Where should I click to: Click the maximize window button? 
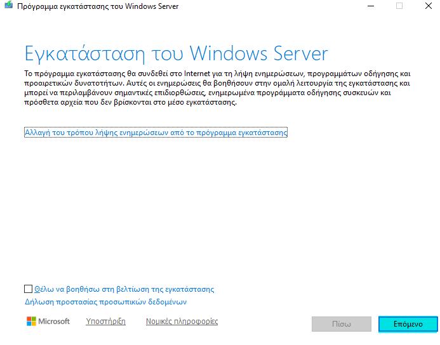399,6
